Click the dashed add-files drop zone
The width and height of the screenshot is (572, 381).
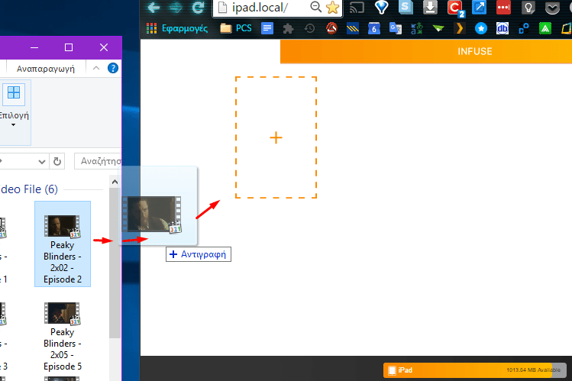(x=276, y=137)
